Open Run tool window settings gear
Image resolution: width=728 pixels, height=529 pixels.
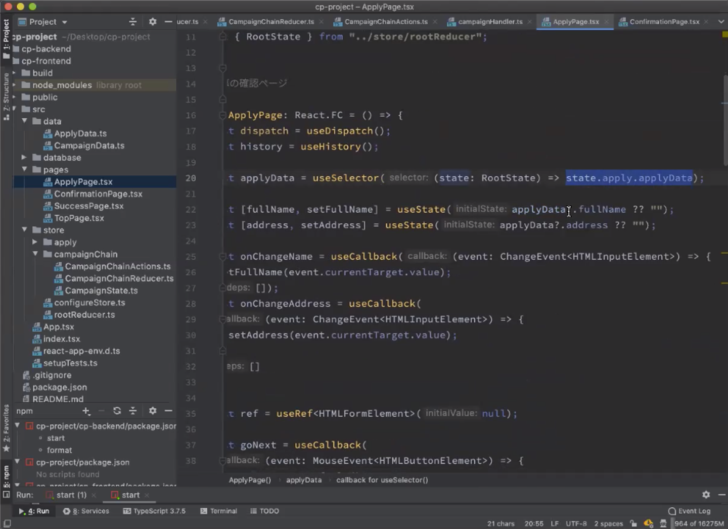click(706, 495)
